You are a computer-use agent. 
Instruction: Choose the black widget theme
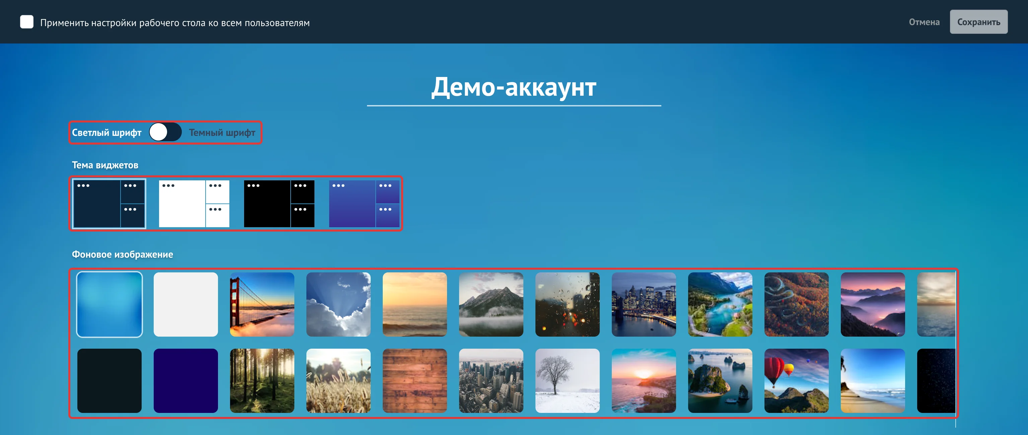(279, 203)
